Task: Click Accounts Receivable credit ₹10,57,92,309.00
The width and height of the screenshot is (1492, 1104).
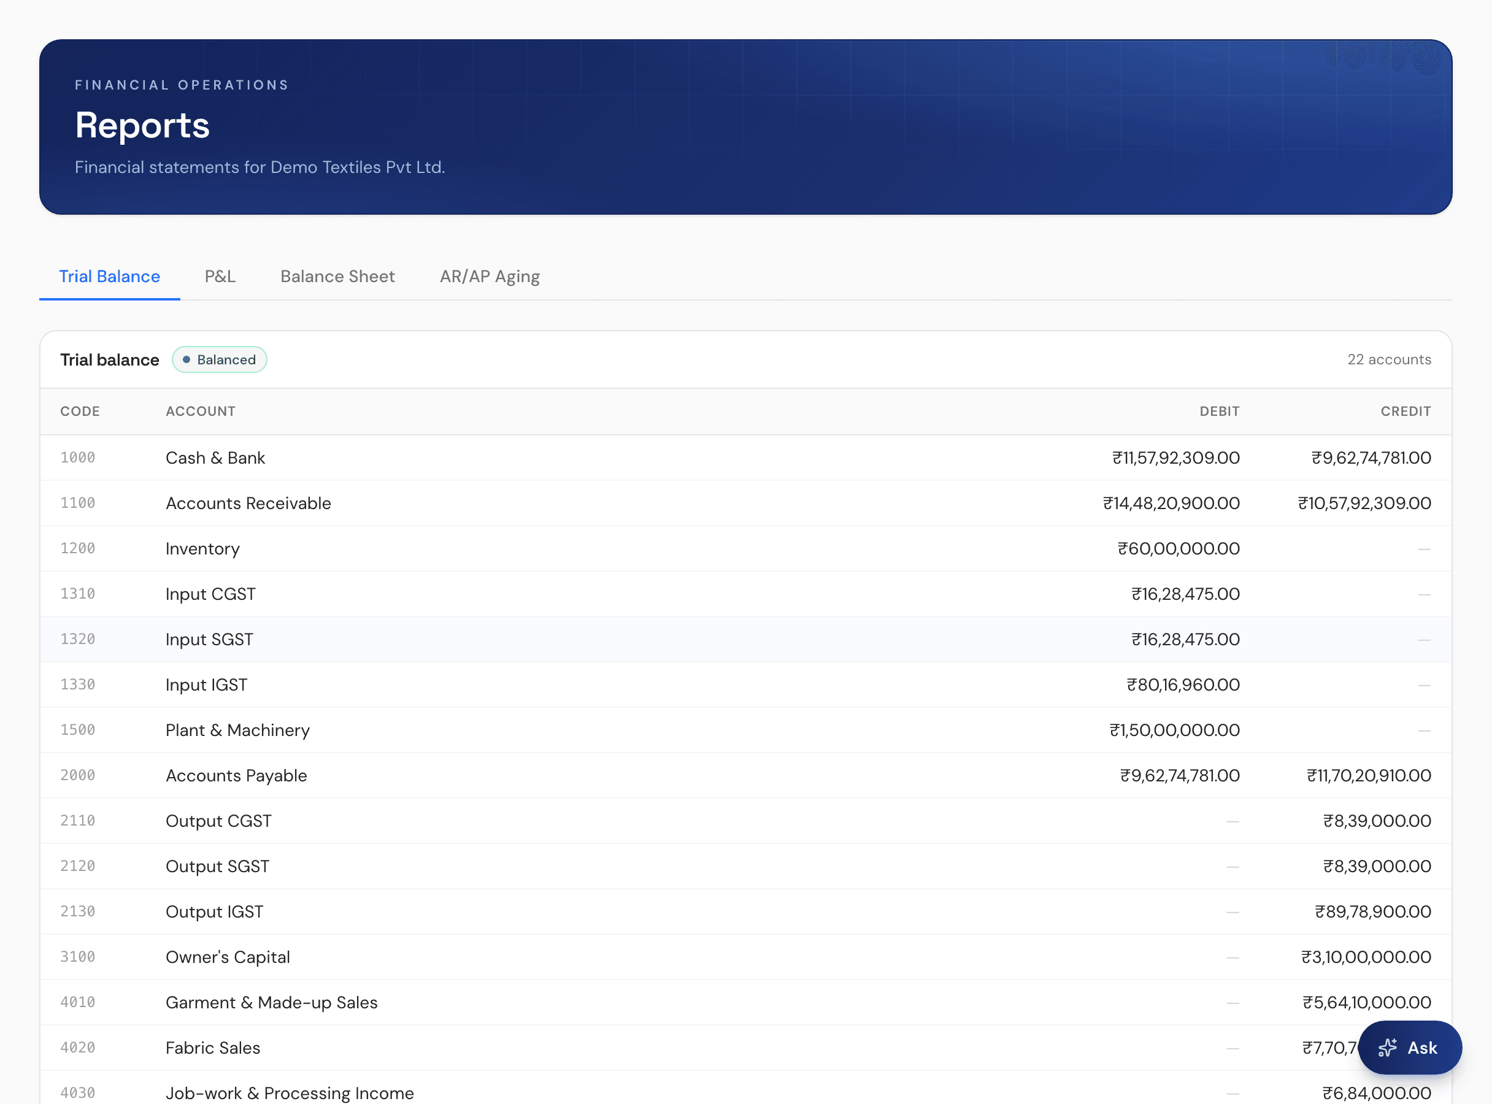Action: tap(1364, 503)
